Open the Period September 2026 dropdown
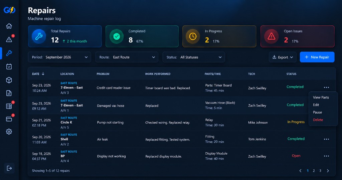 point(59,57)
